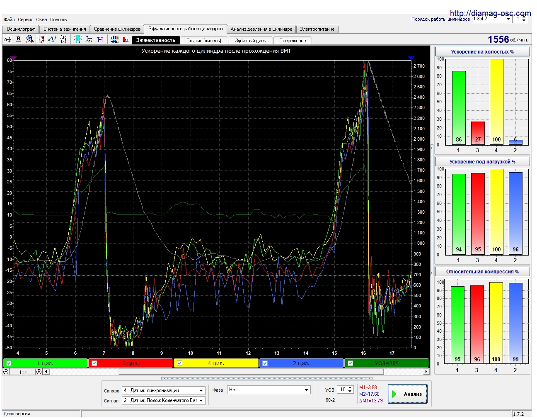This screenshot has height=419, width=537.
Task: Increase the УОЗ stepper value
Action: pyautogui.click(x=350, y=388)
